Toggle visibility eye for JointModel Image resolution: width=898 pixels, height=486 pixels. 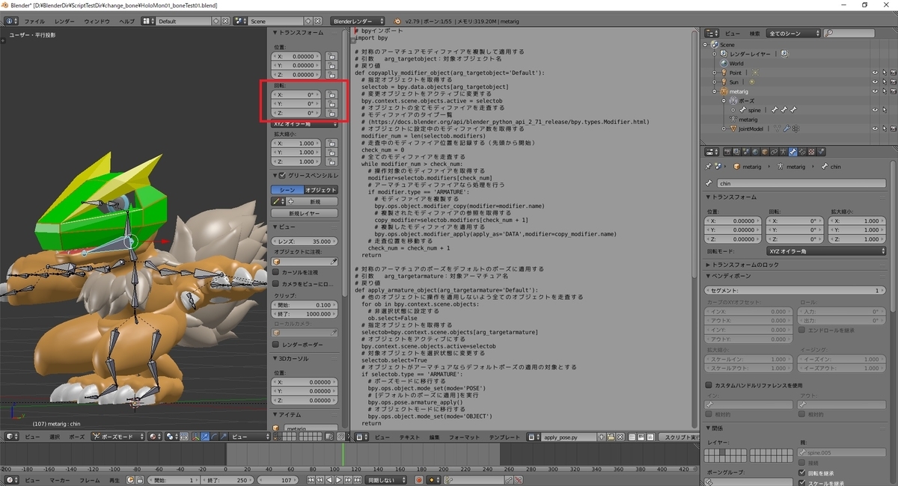point(875,129)
